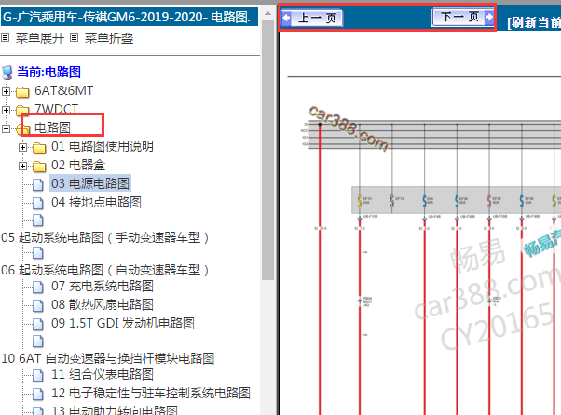Viewport: 561px width, 415px height.
Task: Expand the 02 电器盒 node
Action: [23, 166]
